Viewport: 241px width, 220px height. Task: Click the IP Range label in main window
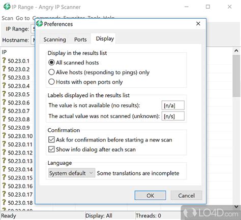[17, 29]
